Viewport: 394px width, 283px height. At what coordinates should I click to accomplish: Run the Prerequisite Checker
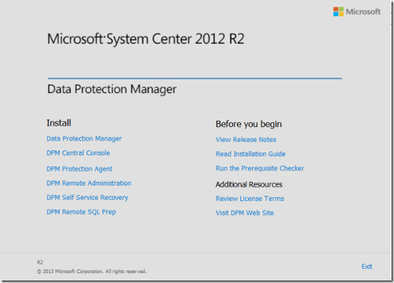(260, 168)
